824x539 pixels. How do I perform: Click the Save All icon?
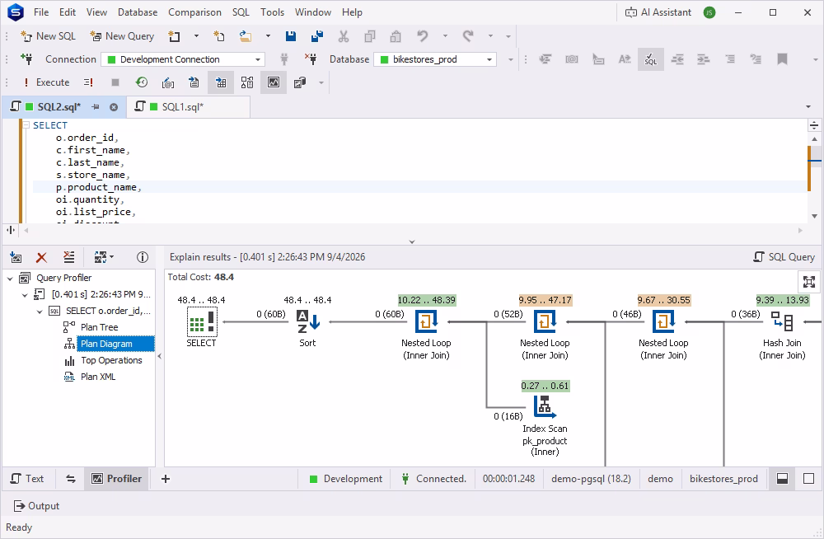click(x=317, y=35)
